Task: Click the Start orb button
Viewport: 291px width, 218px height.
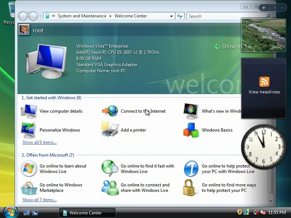Action: coord(10,213)
